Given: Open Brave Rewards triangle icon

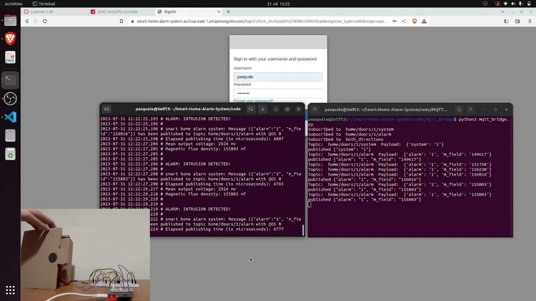Looking at the screenshot, I should (x=424, y=21).
